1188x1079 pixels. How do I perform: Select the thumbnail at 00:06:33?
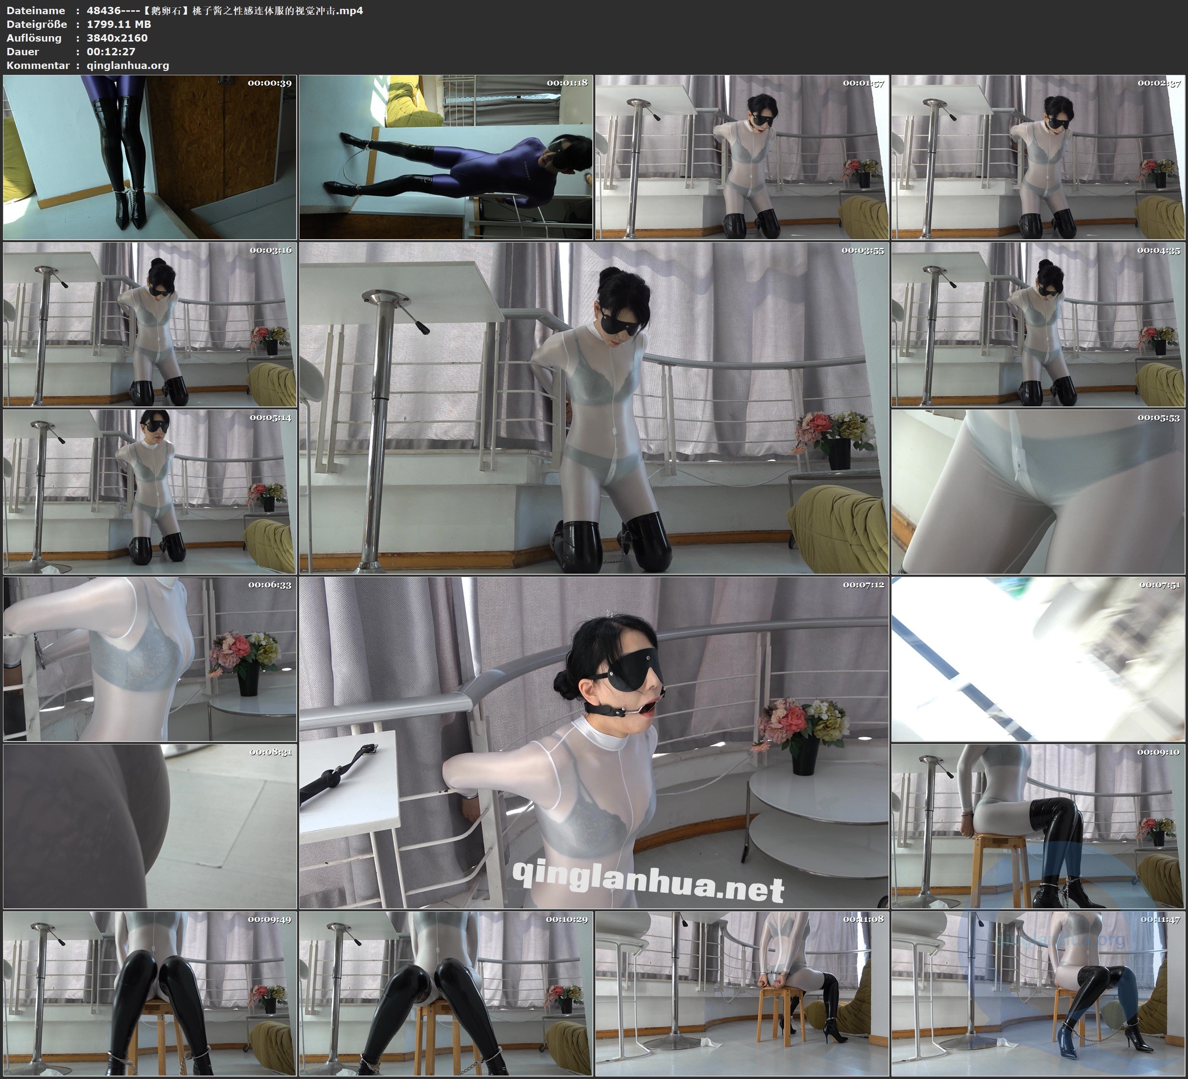[150, 658]
